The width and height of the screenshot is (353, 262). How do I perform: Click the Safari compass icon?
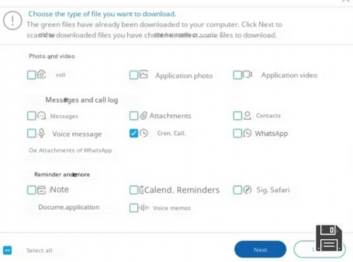point(247,190)
